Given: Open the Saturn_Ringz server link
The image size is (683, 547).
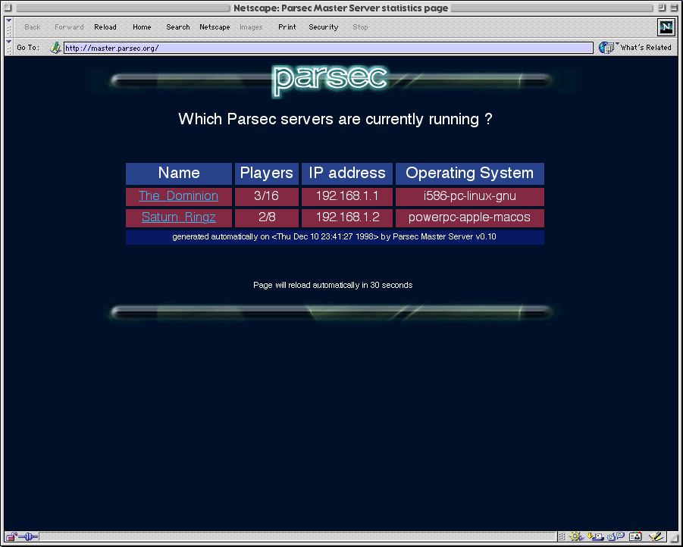Looking at the screenshot, I should click(178, 217).
